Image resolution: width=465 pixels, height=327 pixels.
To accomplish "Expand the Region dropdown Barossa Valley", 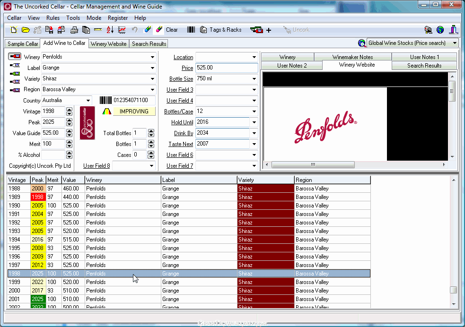I will click(x=152, y=89).
